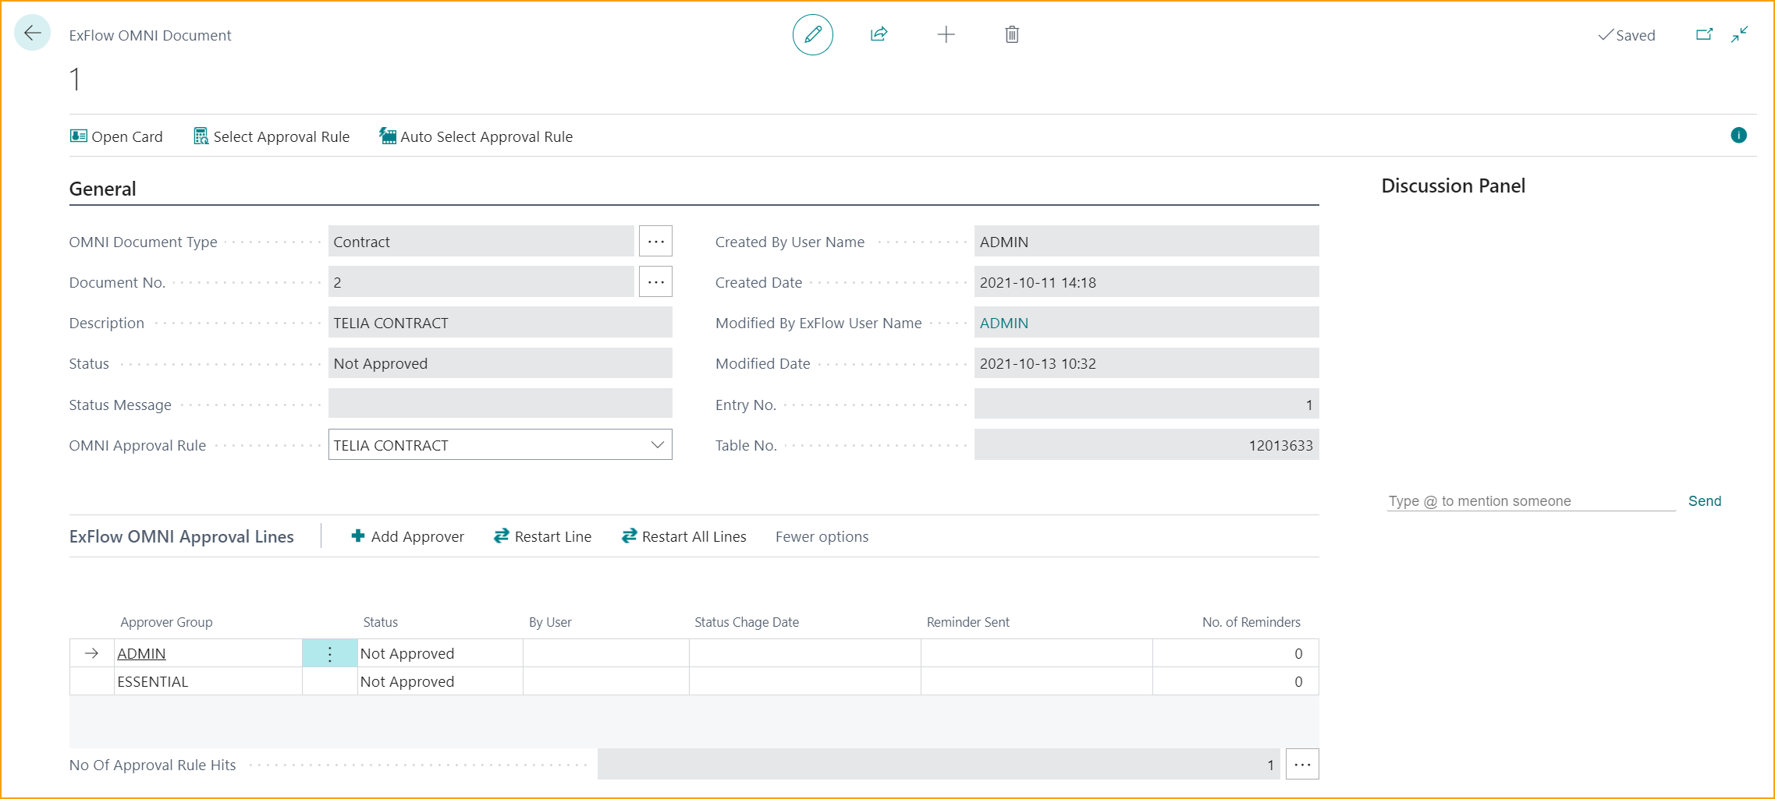The height and width of the screenshot is (799, 1775).
Task: Add Approver to approval lines
Action: [407, 536]
